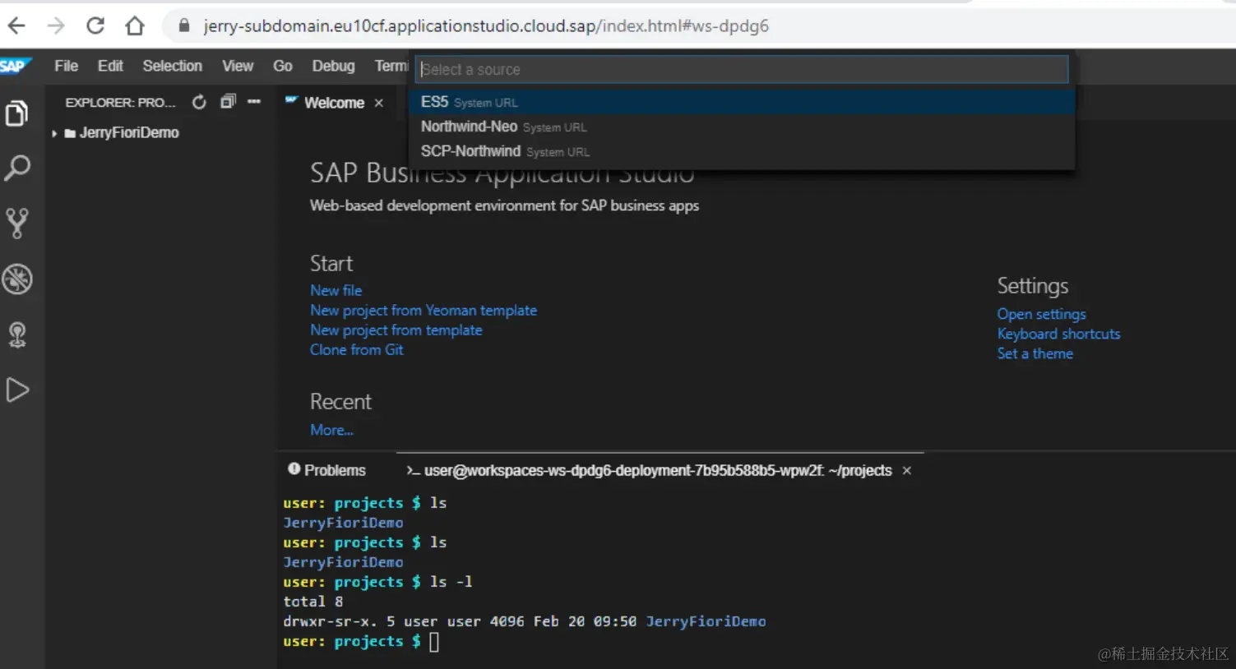Viewport: 1236px width, 669px height.
Task: Open the Debug menu
Action: (x=333, y=66)
